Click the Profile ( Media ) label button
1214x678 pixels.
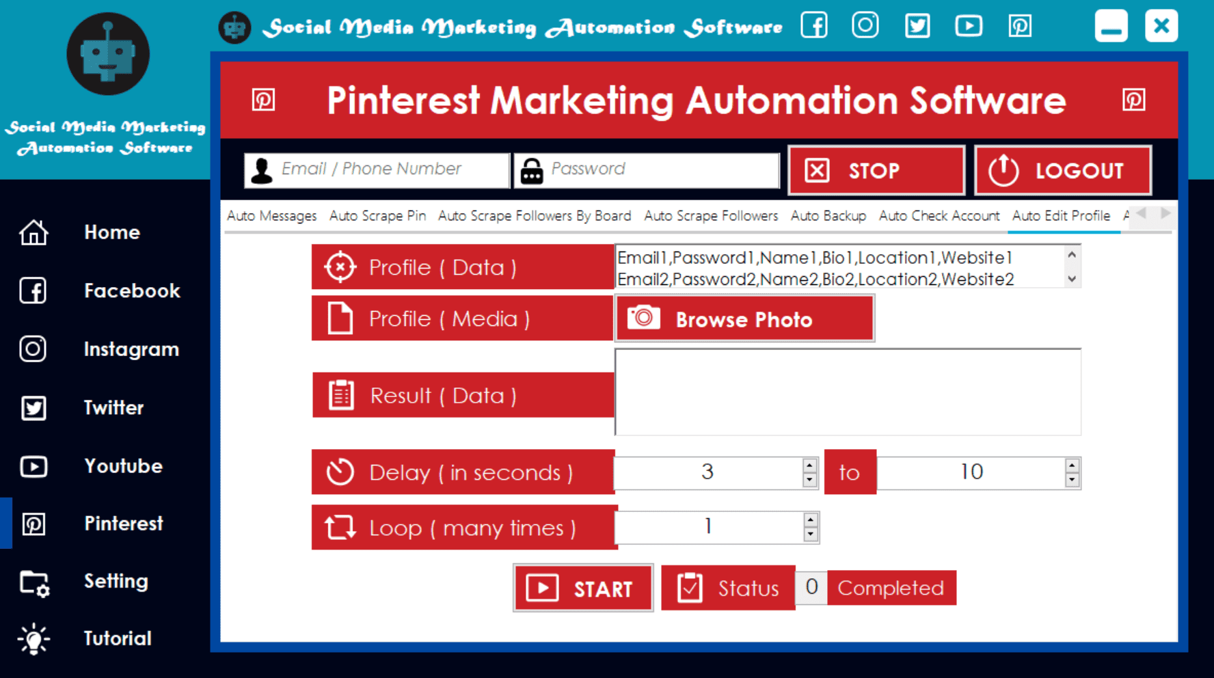pyautogui.click(x=463, y=318)
